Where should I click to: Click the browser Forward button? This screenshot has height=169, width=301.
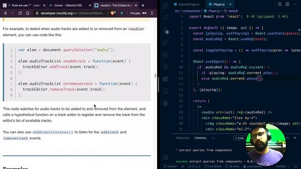coord(13,13)
